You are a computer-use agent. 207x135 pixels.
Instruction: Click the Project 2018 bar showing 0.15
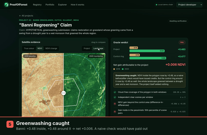(x=134, y=48)
